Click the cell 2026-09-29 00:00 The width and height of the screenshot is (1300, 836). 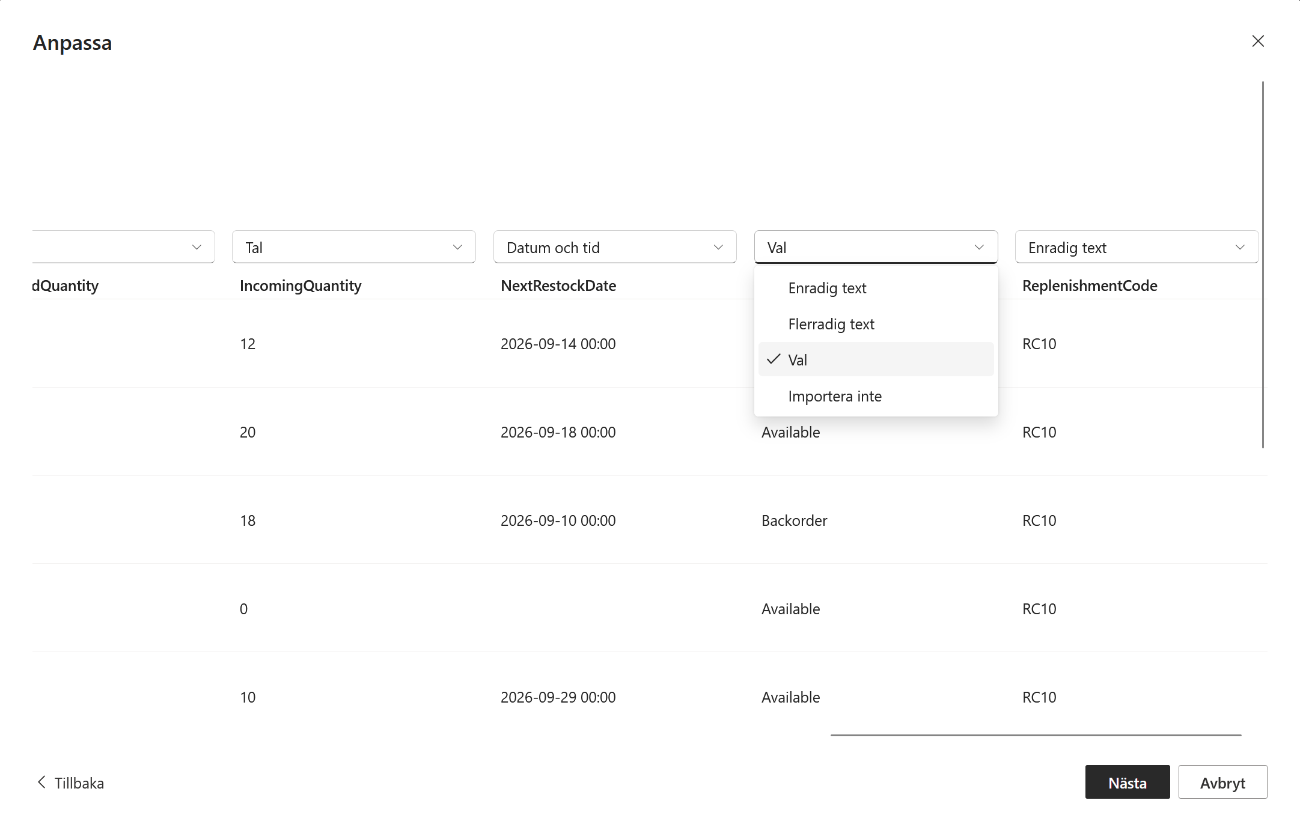pyautogui.click(x=558, y=697)
